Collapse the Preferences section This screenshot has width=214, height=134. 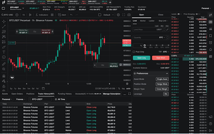click(167, 74)
